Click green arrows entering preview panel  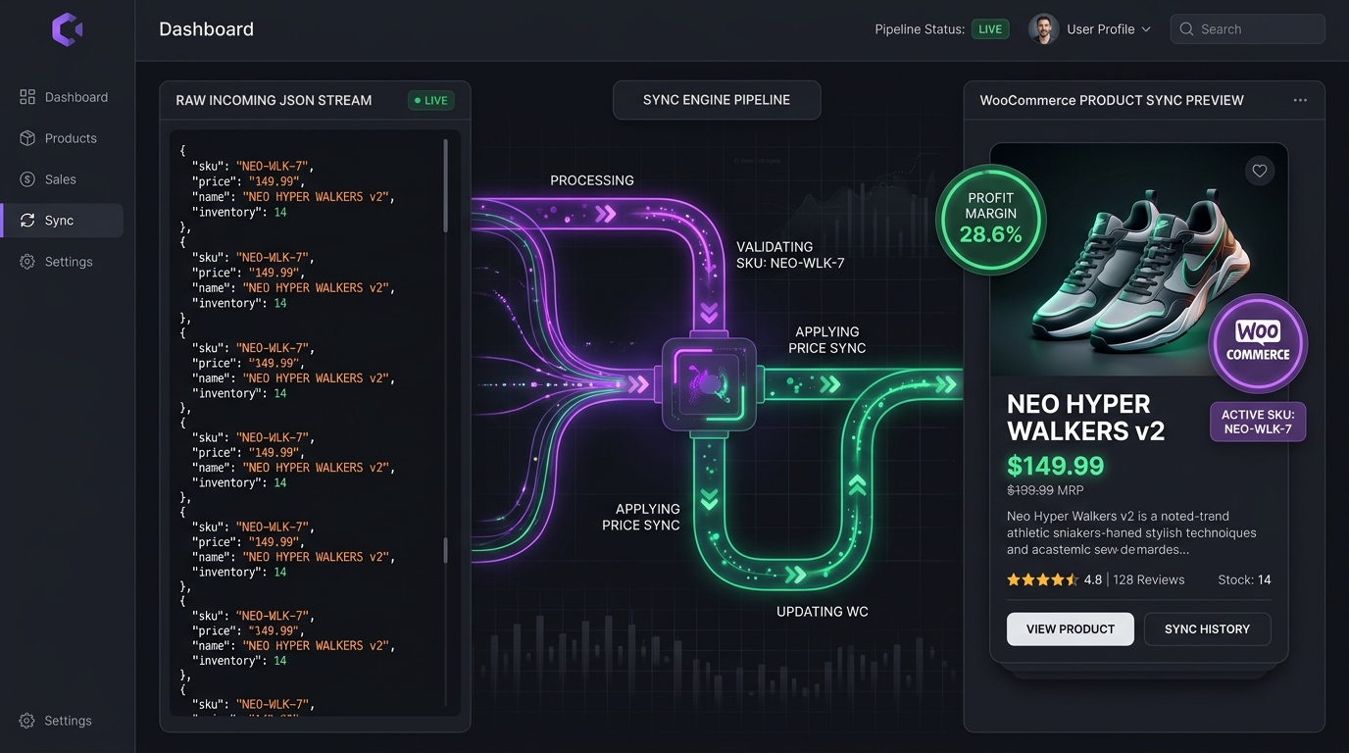(945, 384)
